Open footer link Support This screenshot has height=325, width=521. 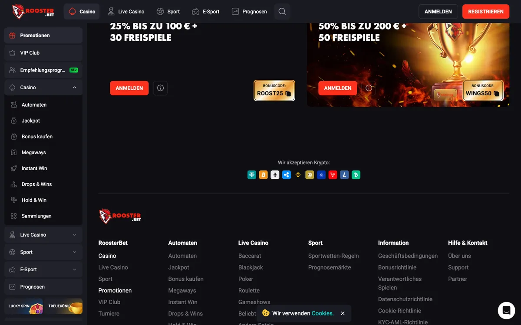[x=458, y=267]
